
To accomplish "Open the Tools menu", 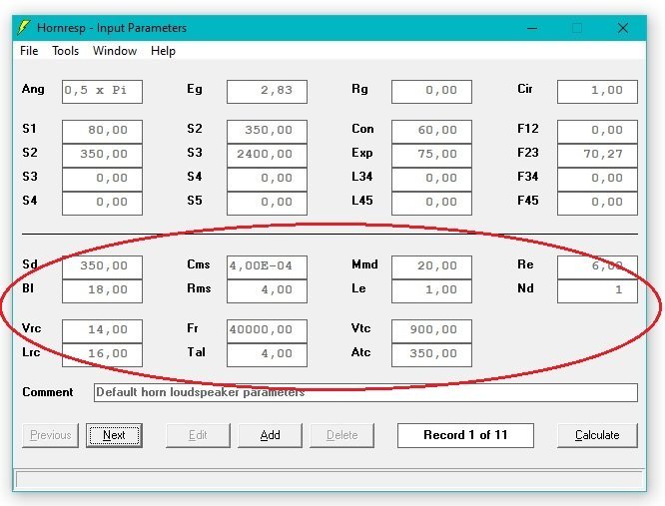I will click(65, 51).
